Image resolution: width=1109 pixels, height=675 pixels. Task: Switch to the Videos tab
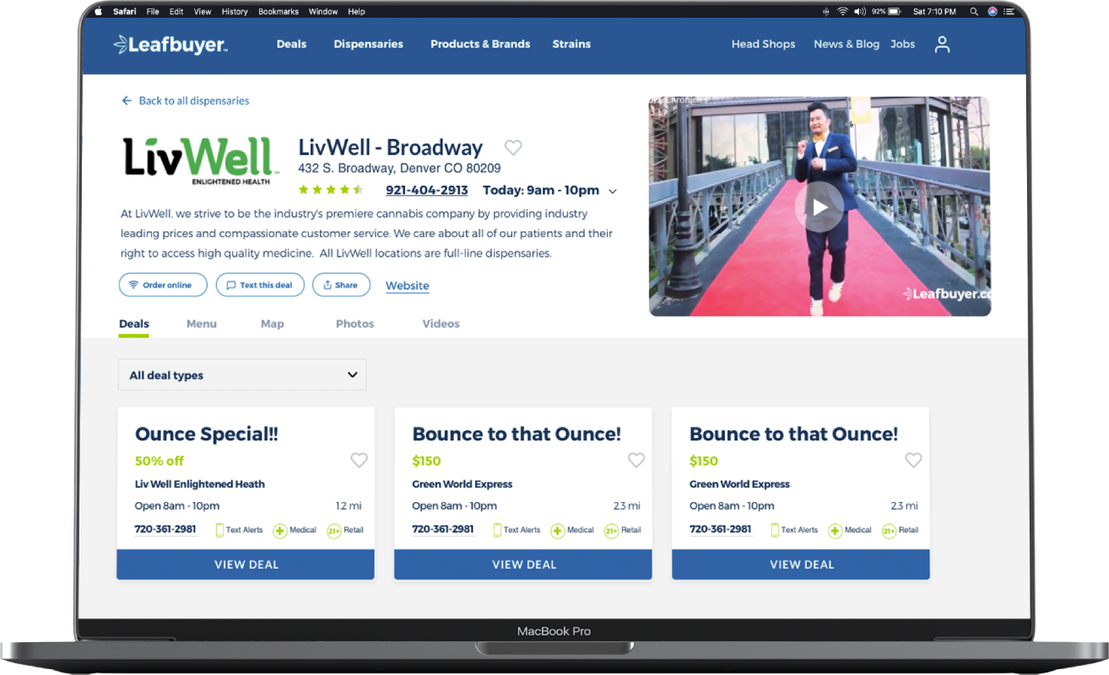[441, 324]
